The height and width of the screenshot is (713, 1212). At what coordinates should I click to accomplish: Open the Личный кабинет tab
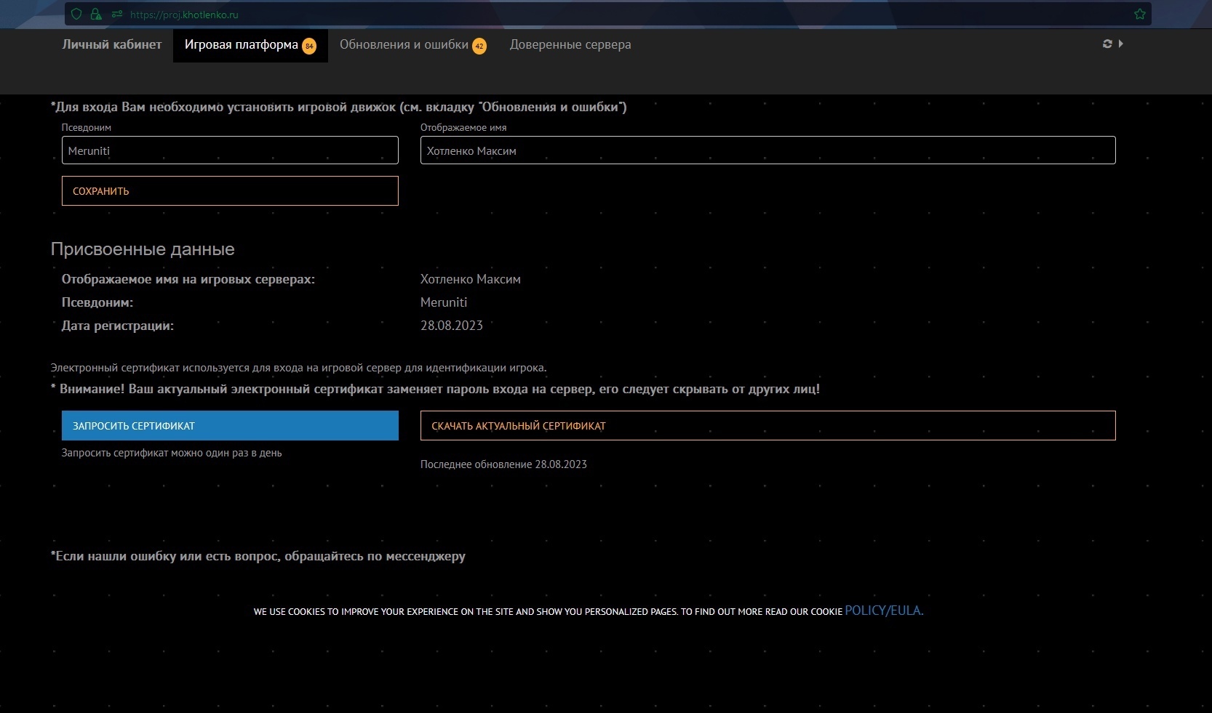pos(112,44)
